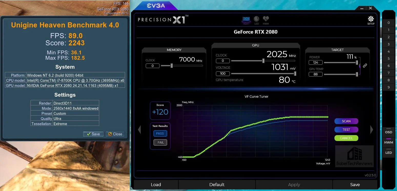Select profile slot 6

(x=389, y=66)
